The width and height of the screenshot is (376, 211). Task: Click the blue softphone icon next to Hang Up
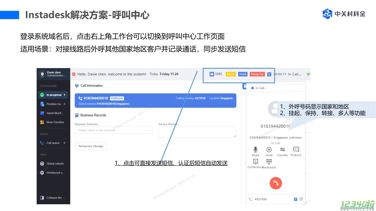[269, 74]
